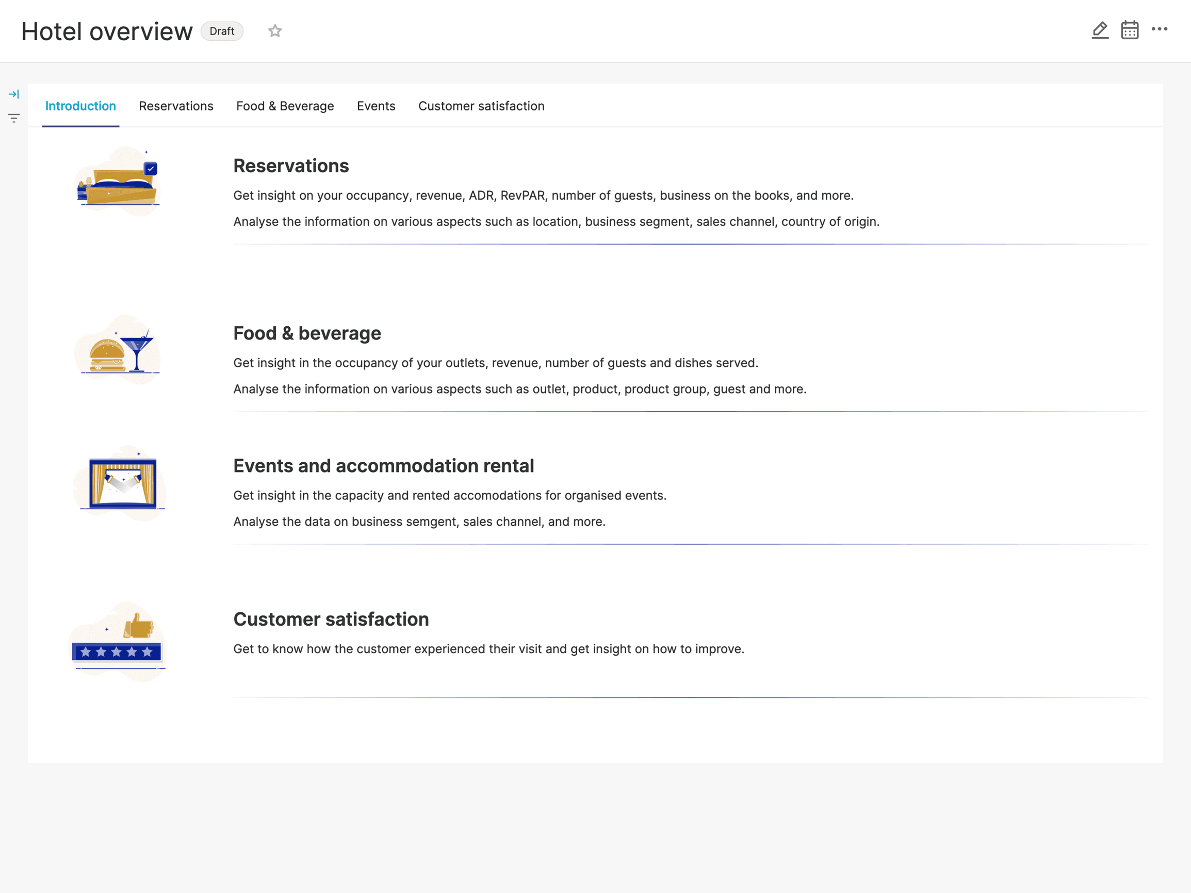1191x893 pixels.
Task: Open the calendar schedule icon
Action: tap(1129, 30)
